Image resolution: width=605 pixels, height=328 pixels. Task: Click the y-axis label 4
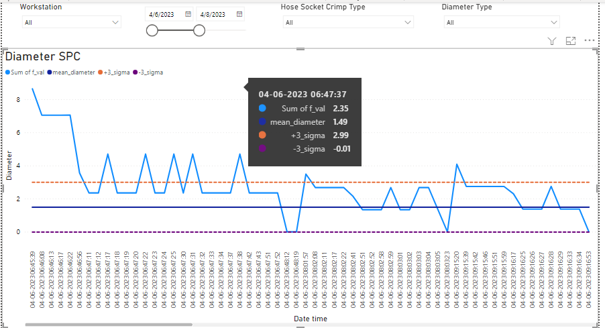coord(18,166)
